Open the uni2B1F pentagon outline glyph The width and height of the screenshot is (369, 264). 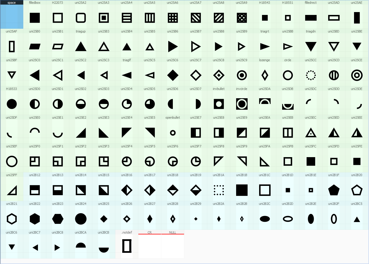pos(334,190)
